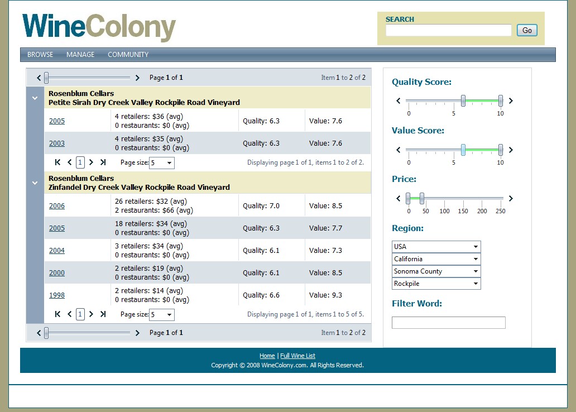The width and height of the screenshot is (576, 412).
Task: Open the 2006 Zinfandel vintage link
Action: pos(57,206)
